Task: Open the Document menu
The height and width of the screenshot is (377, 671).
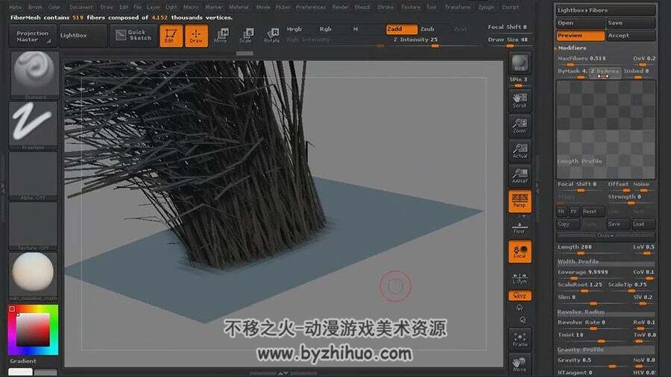Action: pyautogui.click(x=81, y=7)
